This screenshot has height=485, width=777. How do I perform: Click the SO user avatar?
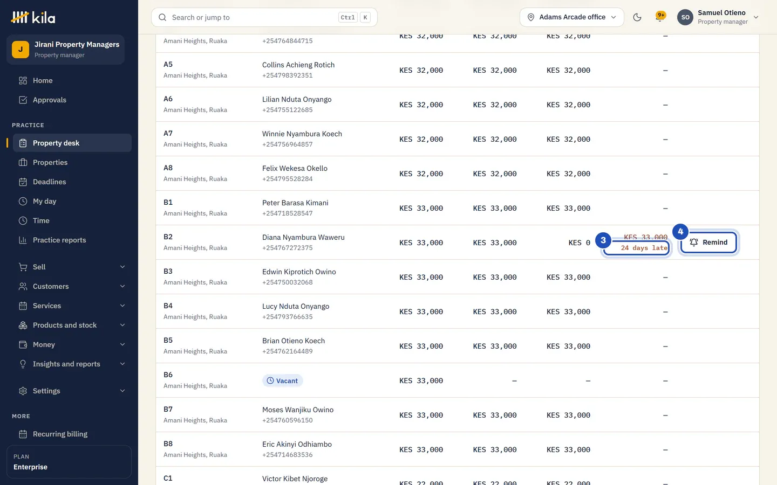(685, 17)
